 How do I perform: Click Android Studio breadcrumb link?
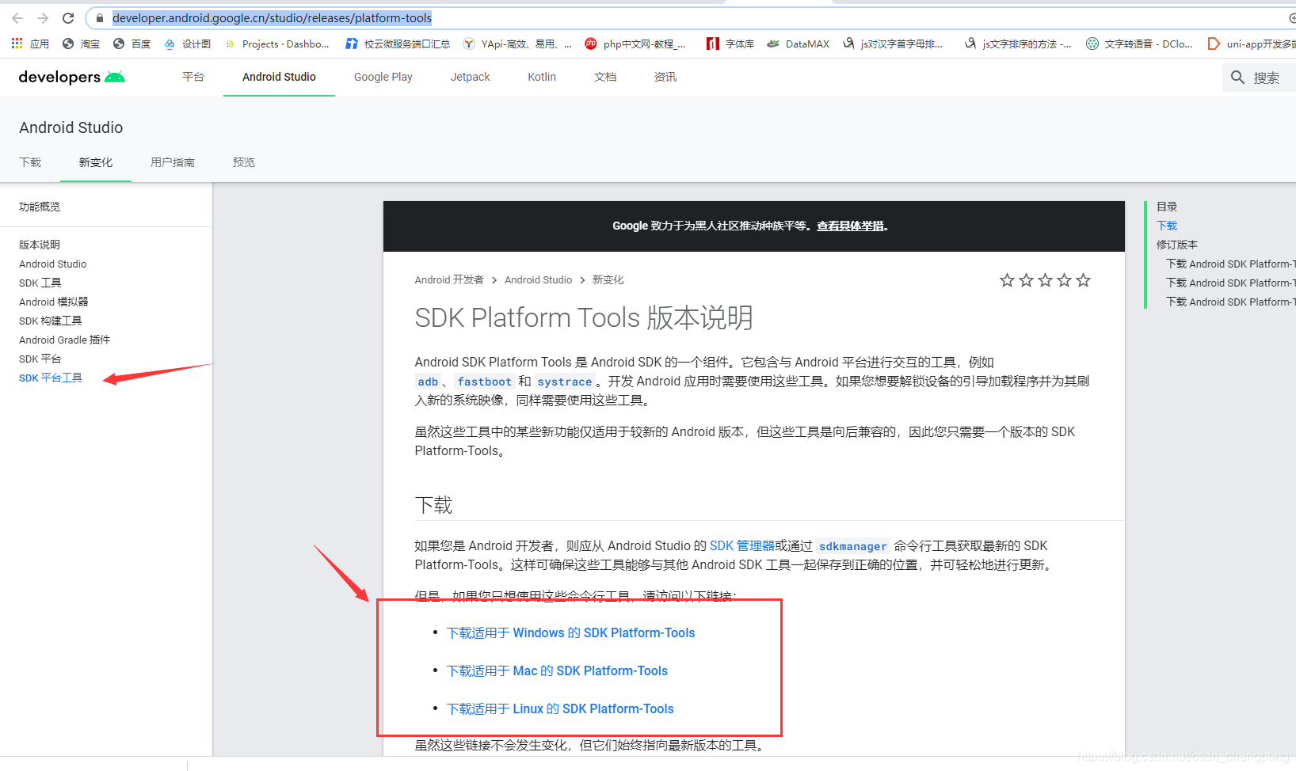tap(539, 279)
